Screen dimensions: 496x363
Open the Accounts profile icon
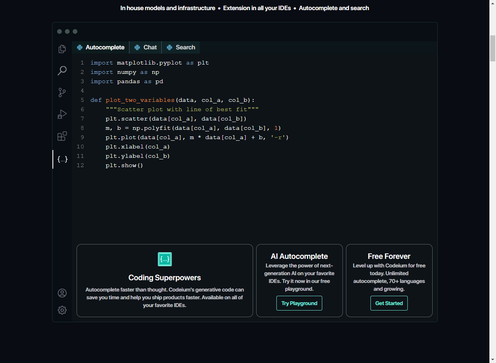pos(62,293)
